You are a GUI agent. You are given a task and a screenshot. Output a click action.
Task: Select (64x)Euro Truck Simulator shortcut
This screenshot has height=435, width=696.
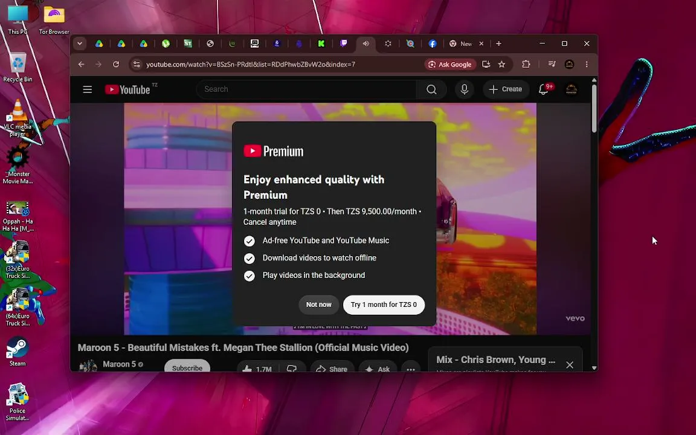tap(18, 308)
